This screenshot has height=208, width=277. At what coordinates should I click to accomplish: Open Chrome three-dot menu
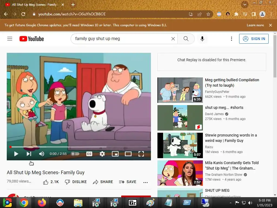271,14
